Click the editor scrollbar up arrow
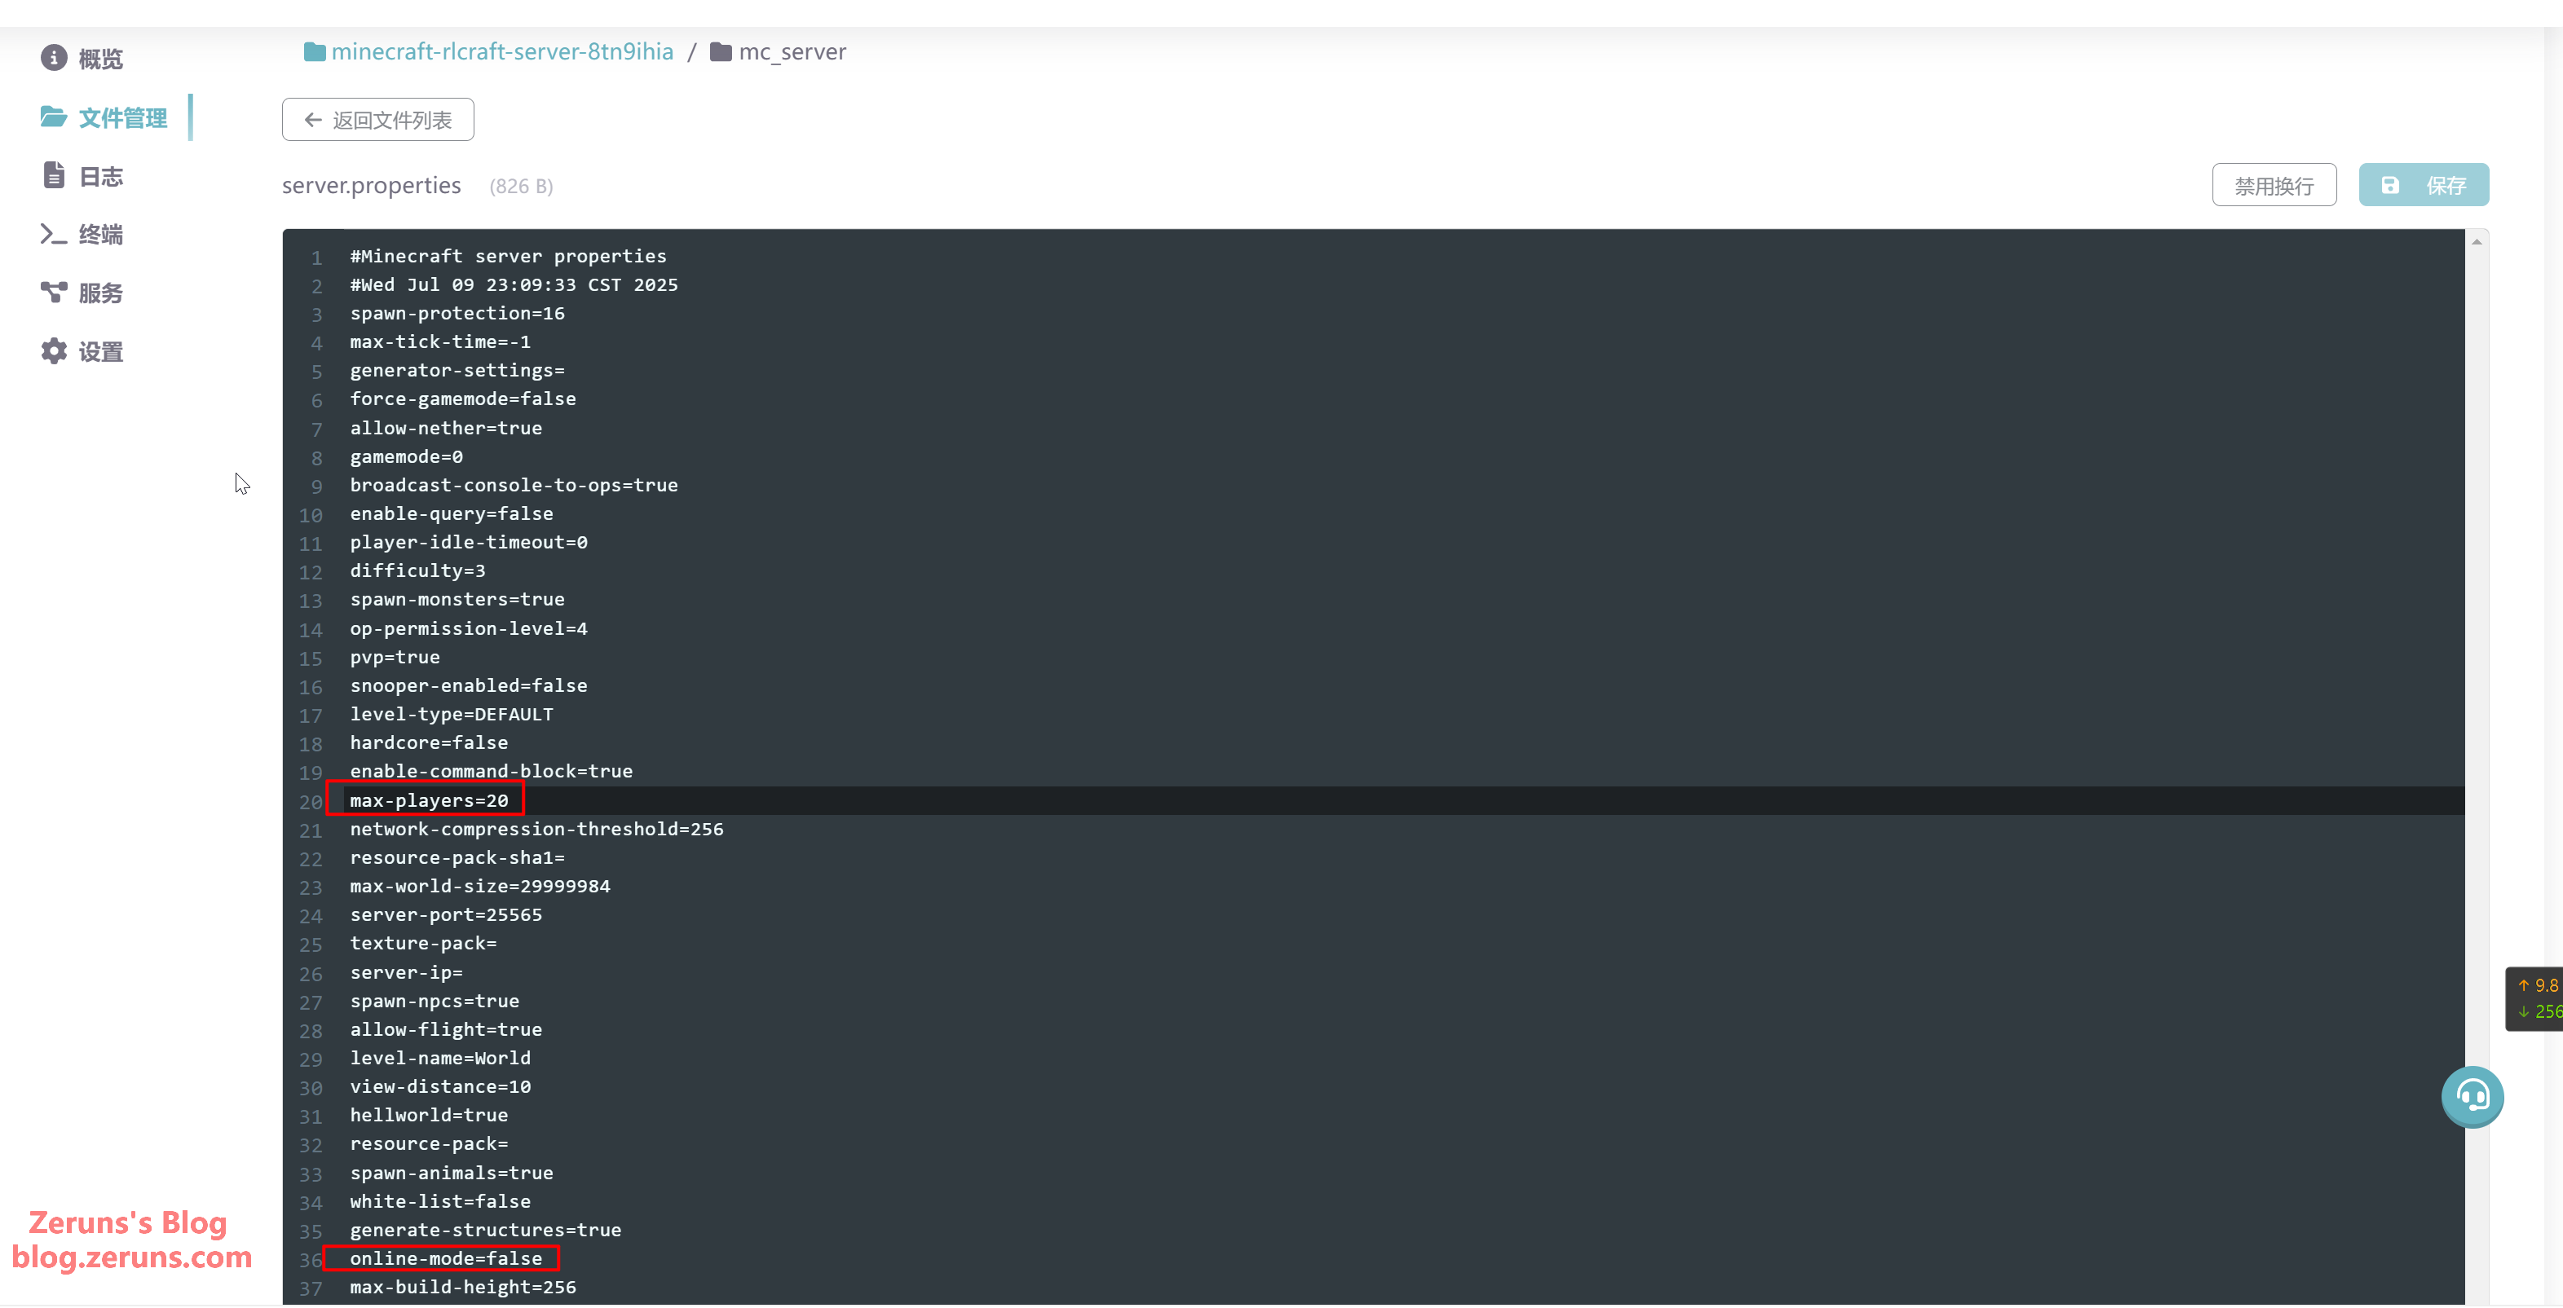2563x1308 pixels. click(2477, 242)
